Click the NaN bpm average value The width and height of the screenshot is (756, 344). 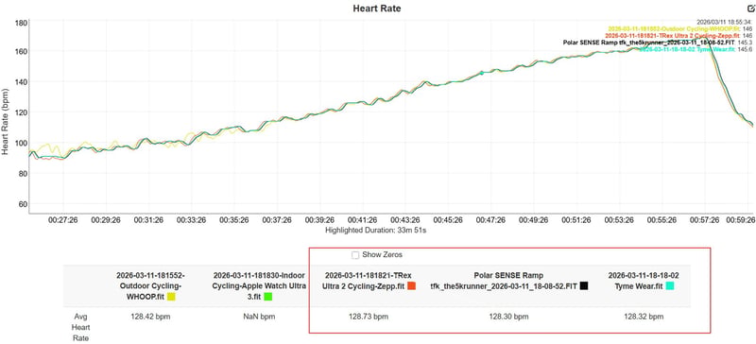point(259,317)
